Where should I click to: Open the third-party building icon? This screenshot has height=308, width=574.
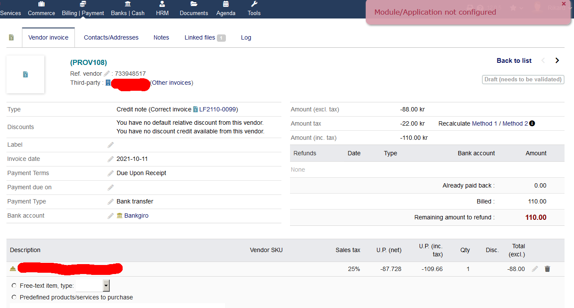coord(108,83)
